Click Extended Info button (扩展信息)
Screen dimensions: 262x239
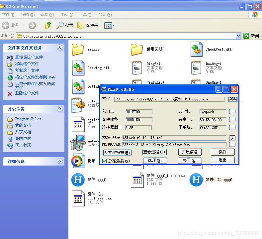190,152
